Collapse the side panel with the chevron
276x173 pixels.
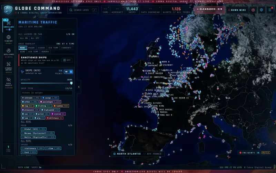(79, 87)
